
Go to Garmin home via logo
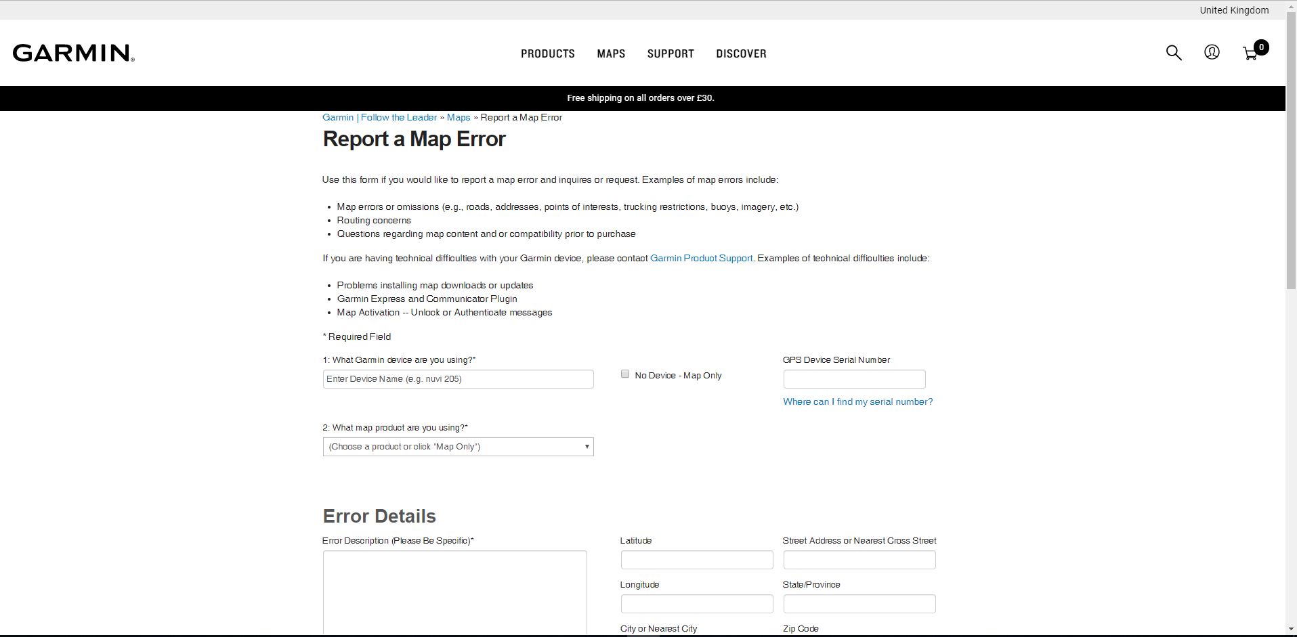click(x=74, y=53)
